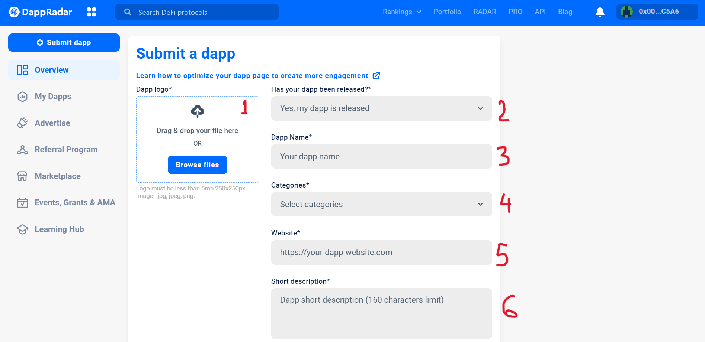Image resolution: width=705 pixels, height=342 pixels.
Task: Focus the Search DeFi protocols field
Action: pos(197,12)
